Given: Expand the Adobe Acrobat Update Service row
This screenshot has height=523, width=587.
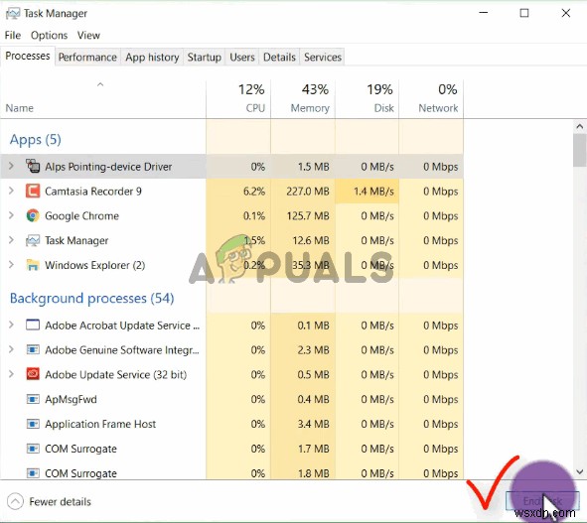Looking at the screenshot, I should coord(11,326).
